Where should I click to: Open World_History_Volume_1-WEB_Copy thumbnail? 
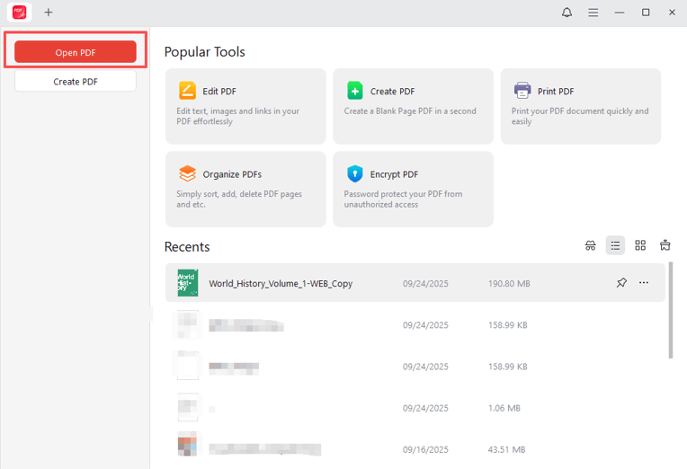pyautogui.click(x=187, y=283)
